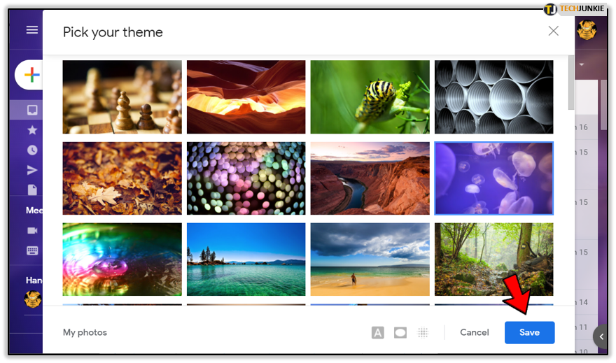Toggle the text background A option
The height and width of the screenshot is (363, 616).
(x=377, y=333)
